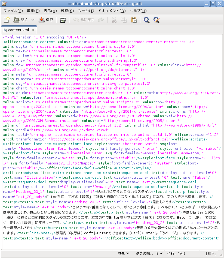Click the 保存 (Save) button
224x258 pixels.
tap(46, 20)
